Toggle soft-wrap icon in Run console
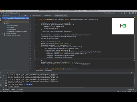Image resolution: width=137 pixels, height=102 pixels. click(x=6, y=80)
